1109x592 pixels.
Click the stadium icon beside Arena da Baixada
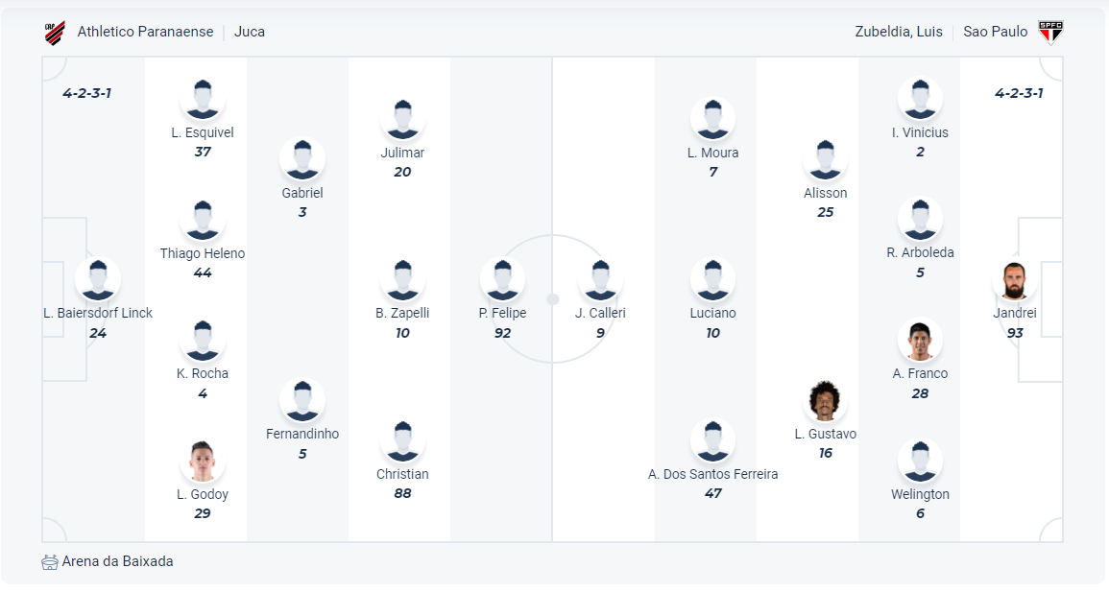[x=50, y=562]
